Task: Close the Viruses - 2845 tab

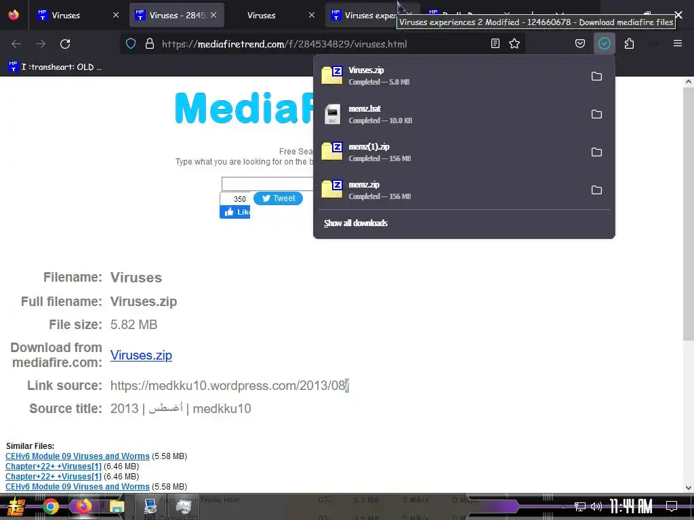Action: (x=213, y=15)
